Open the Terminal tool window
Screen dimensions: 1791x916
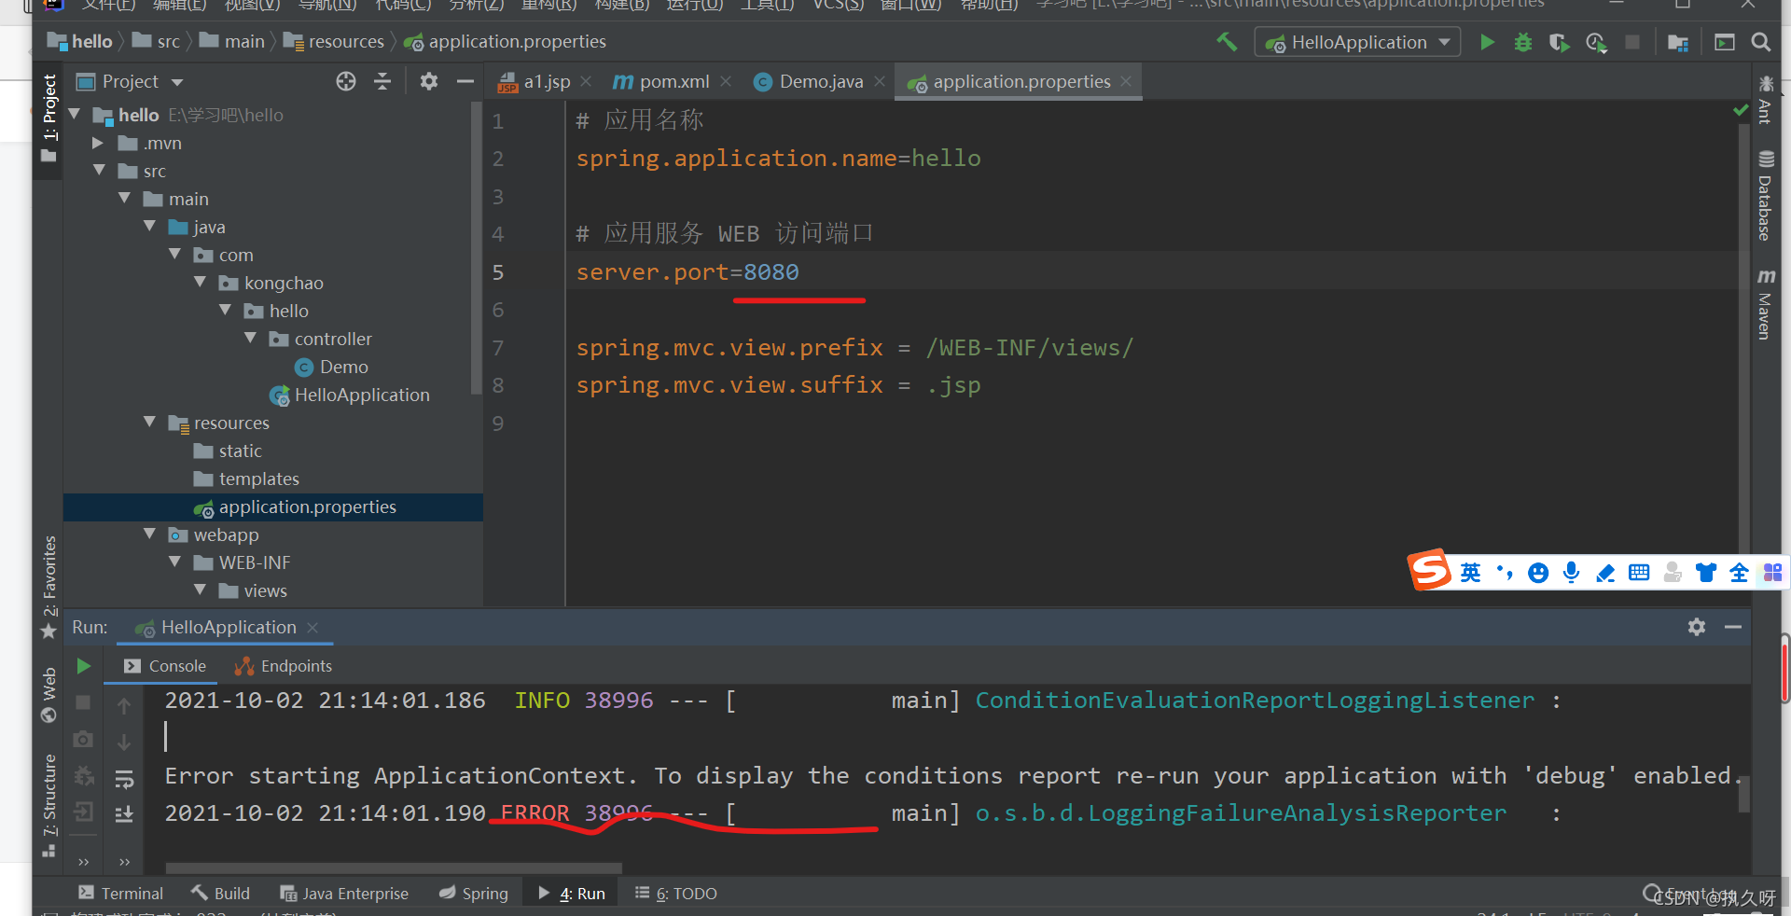tap(121, 894)
